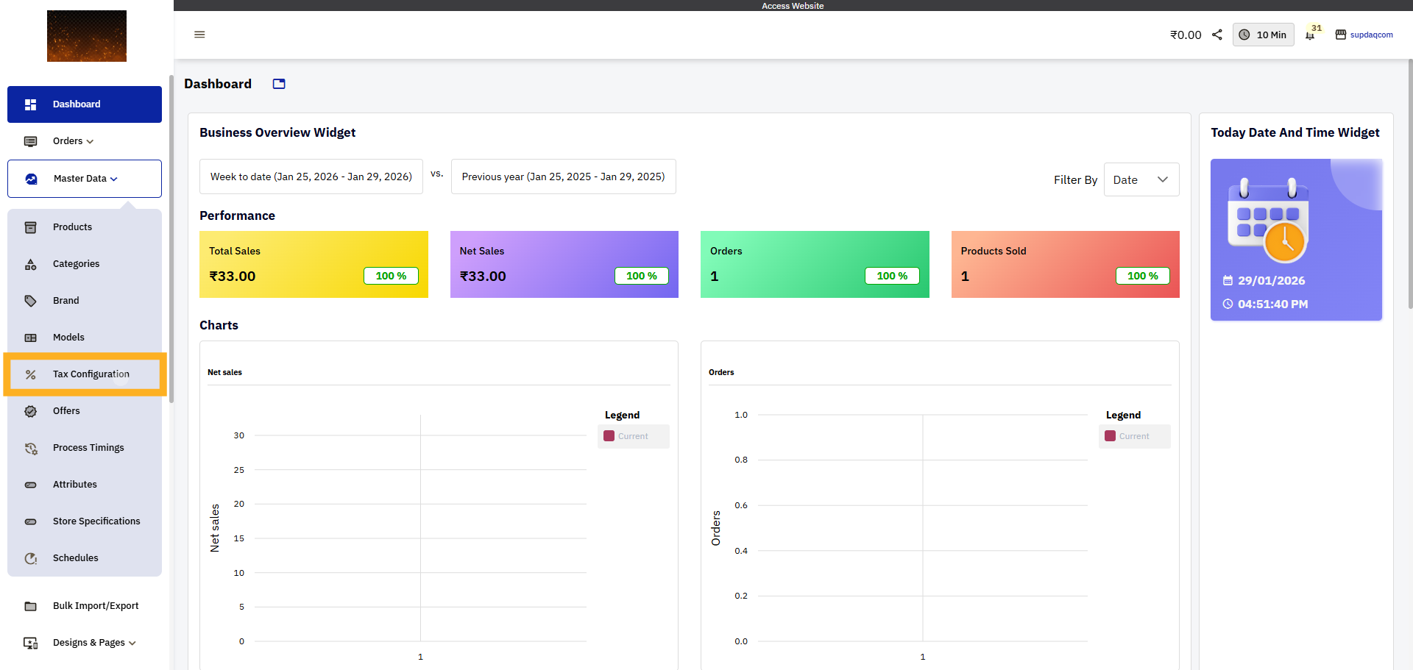Click the Models icon in sidebar
This screenshot has width=1413, height=670.
tap(30, 338)
